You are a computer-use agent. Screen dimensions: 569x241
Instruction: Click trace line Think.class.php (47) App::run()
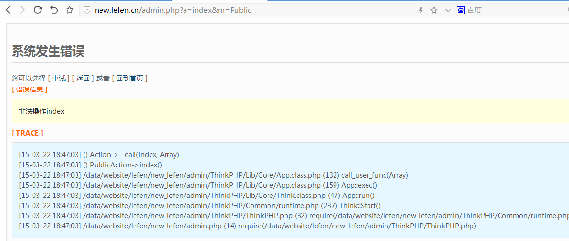(197, 196)
